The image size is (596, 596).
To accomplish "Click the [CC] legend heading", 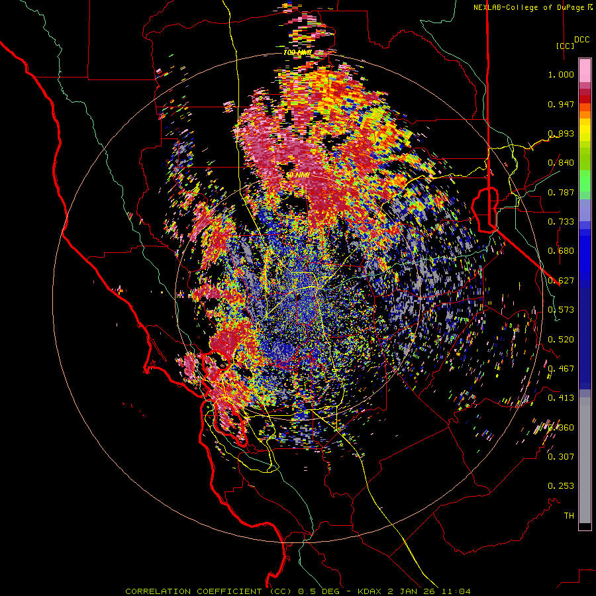I will pos(566,46).
